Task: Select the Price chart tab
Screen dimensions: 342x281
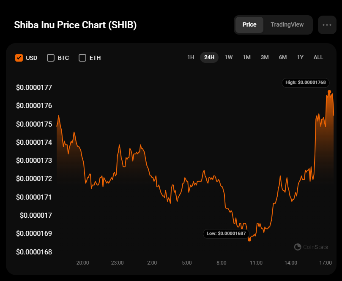Action: [249, 24]
